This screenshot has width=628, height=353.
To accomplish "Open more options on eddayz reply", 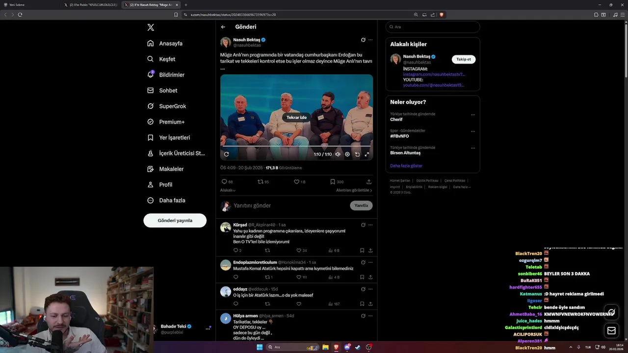I will (370, 289).
